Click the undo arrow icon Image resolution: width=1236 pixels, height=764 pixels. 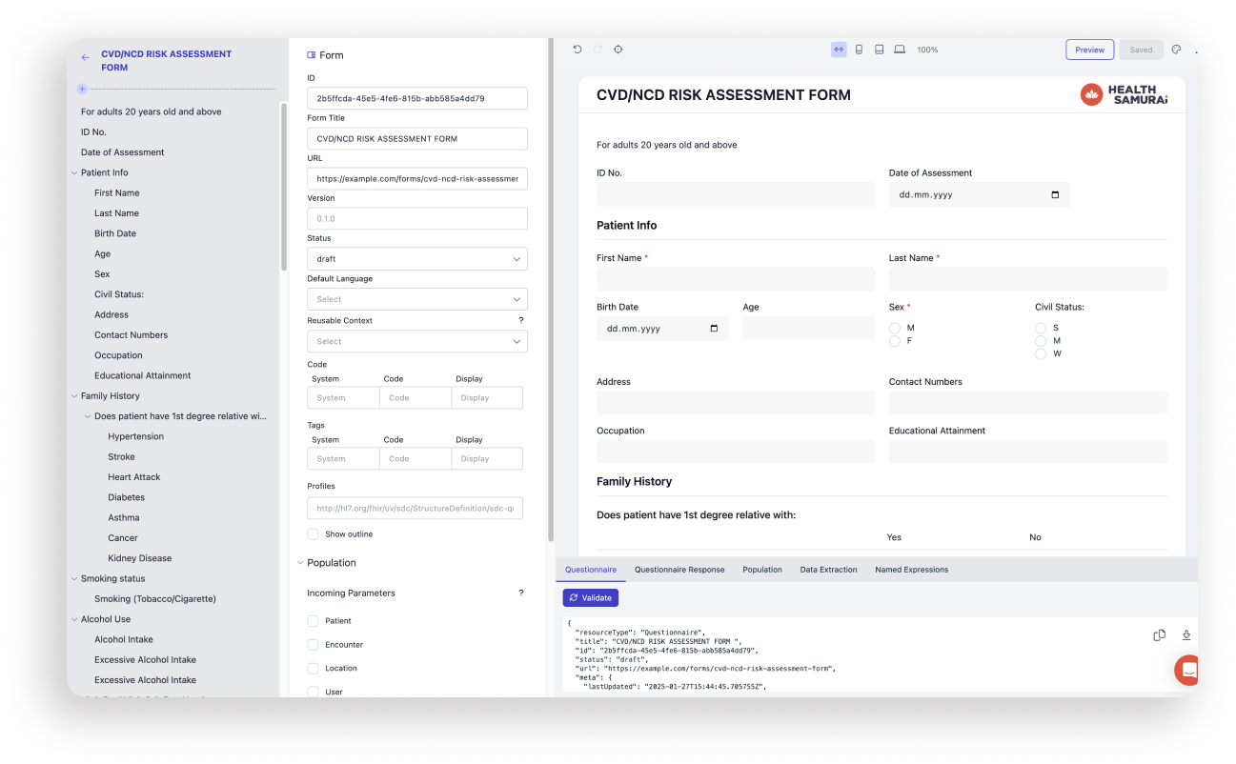[x=577, y=50]
